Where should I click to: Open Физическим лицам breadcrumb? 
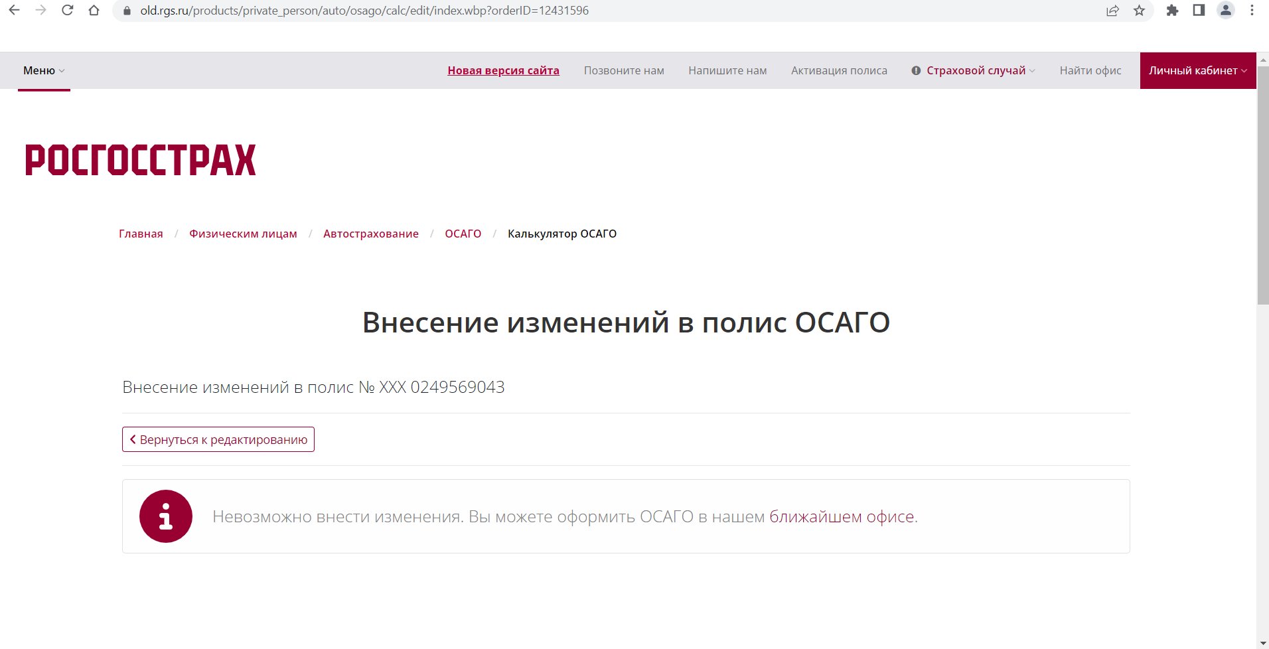[243, 234]
